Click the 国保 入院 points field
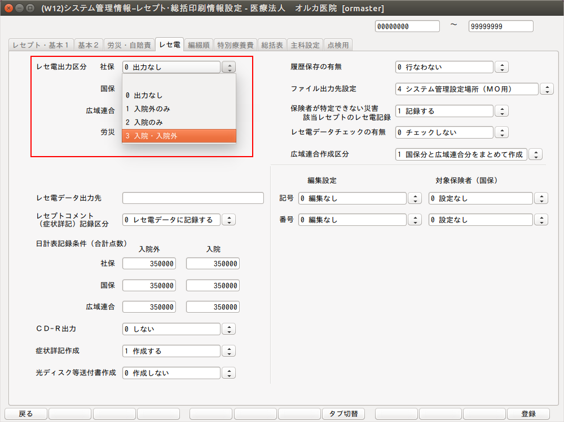Image resolution: width=564 pixels, height=422 pixels. pos(213,286)
